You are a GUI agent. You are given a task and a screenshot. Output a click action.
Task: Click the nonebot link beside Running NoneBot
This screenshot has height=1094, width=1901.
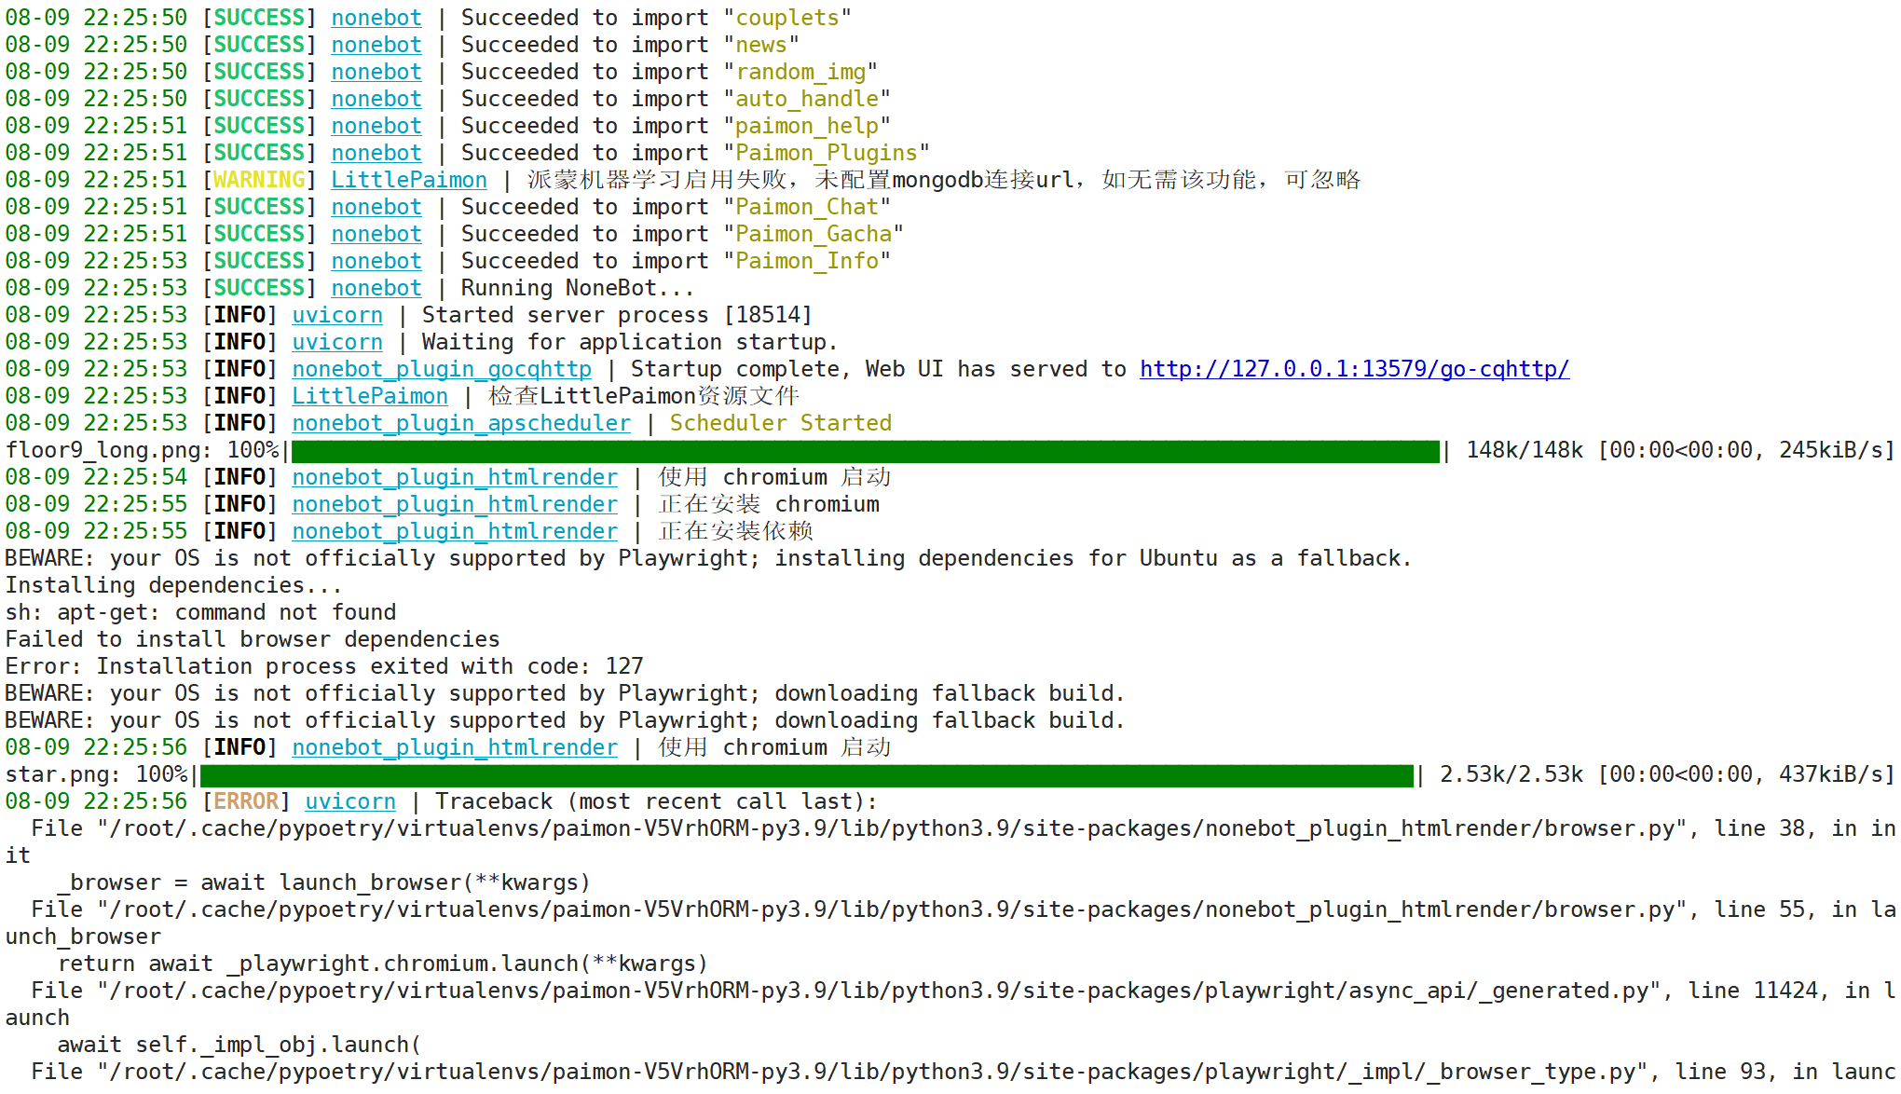tap(376, 288)
